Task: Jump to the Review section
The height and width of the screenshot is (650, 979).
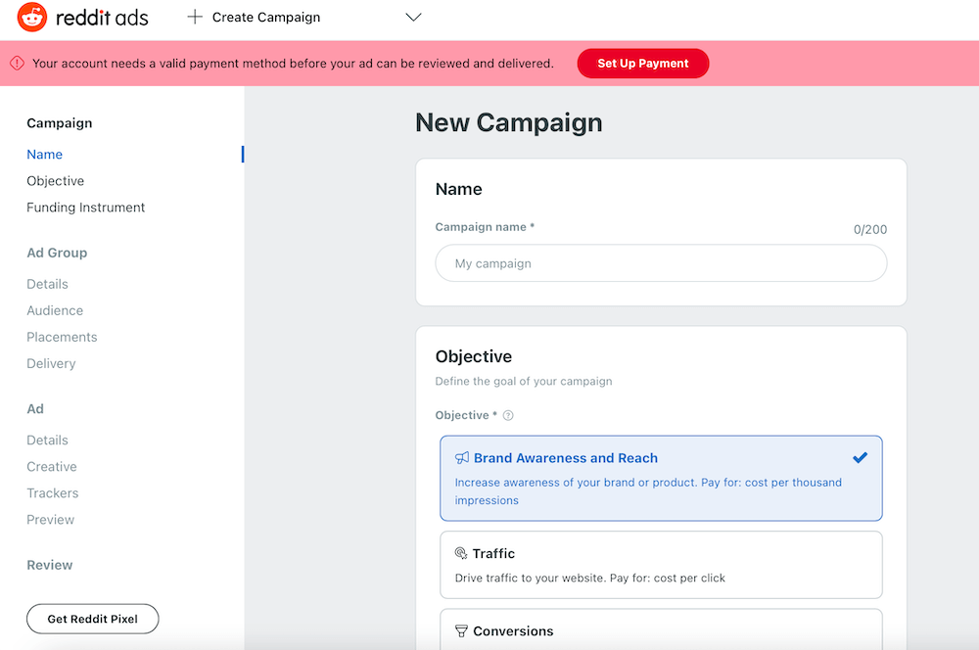Action: point(49,565)
